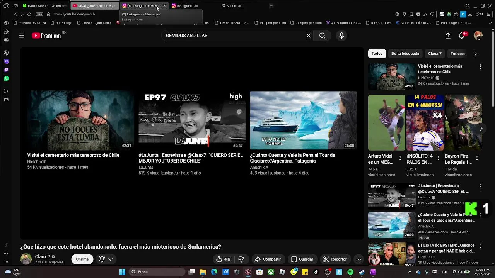
Task: Open options for 'Arturo Vidal' short
Action: point(400,158)
